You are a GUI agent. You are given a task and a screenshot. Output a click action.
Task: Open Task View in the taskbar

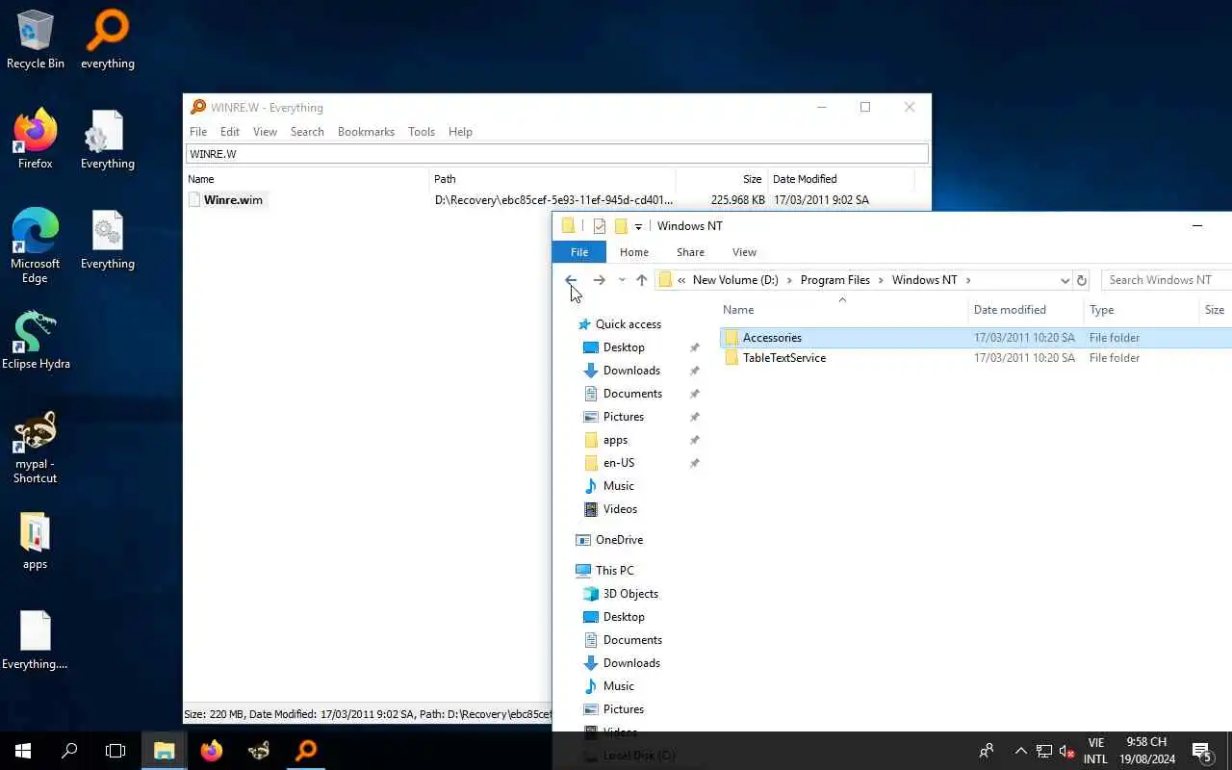pyautogui.click(x=115, y=751)
